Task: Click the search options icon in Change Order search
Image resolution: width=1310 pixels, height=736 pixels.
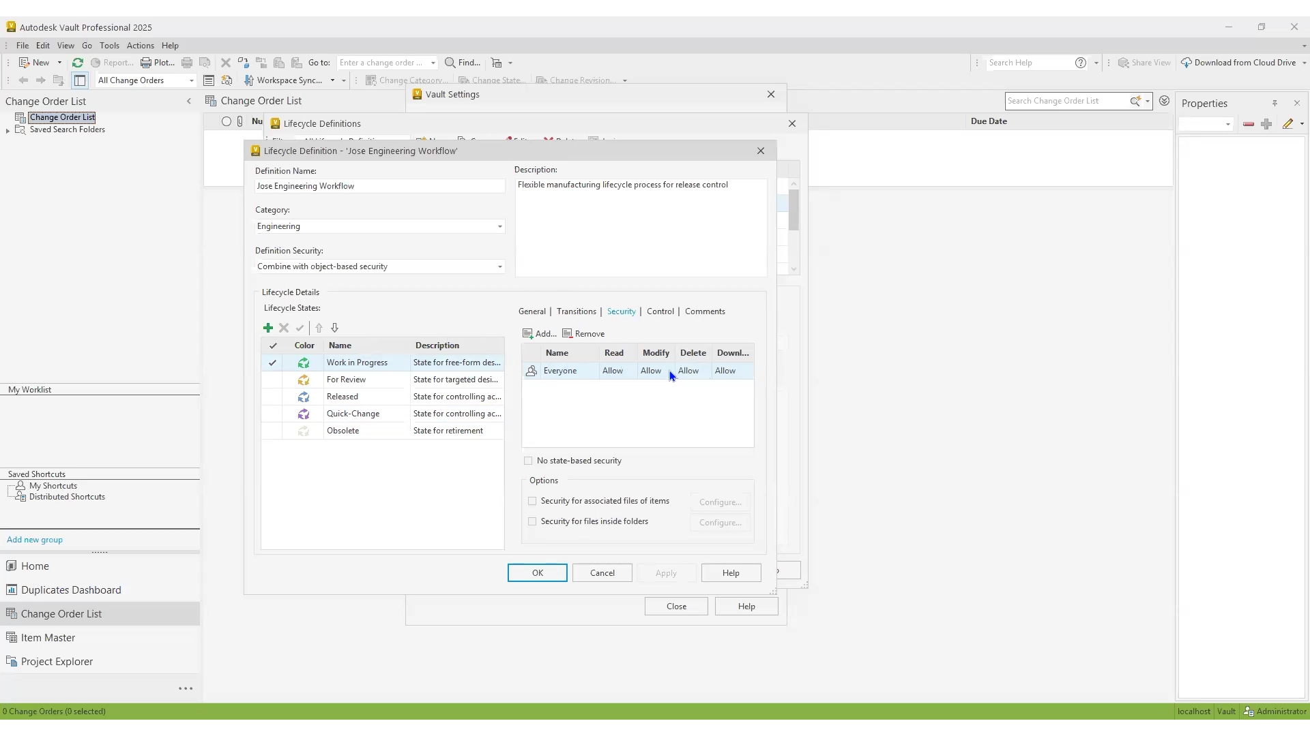Action: tap(1135, 101)
